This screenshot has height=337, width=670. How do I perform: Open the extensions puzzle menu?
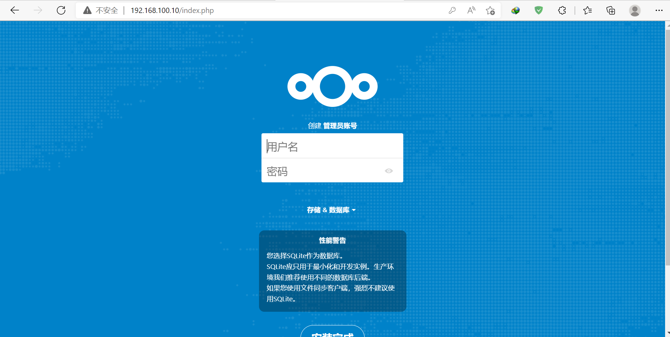[x=562, y=11]
